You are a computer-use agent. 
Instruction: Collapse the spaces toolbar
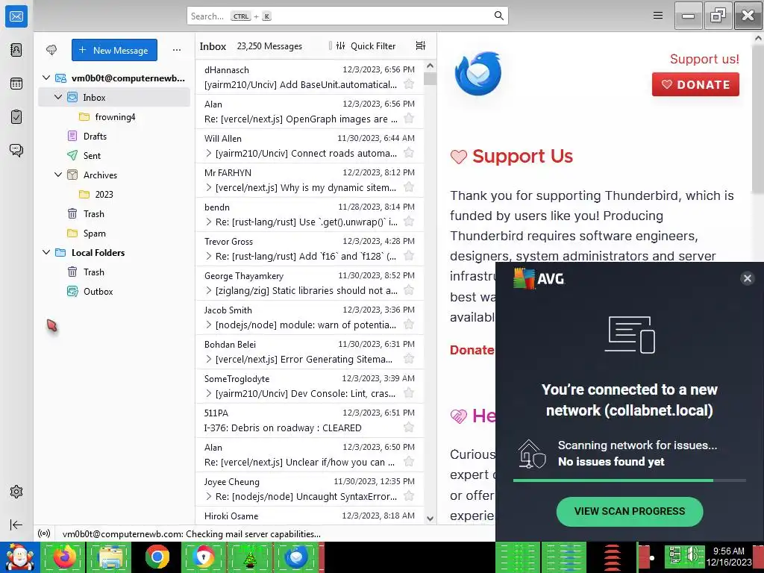tap(16, 525)
